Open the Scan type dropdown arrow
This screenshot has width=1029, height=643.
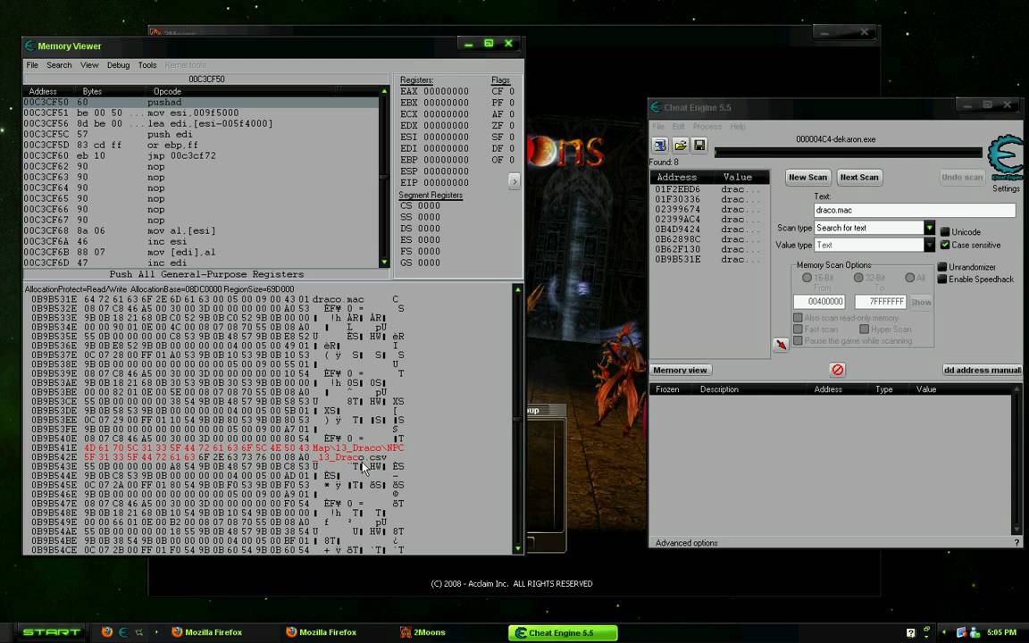[929, 228]
